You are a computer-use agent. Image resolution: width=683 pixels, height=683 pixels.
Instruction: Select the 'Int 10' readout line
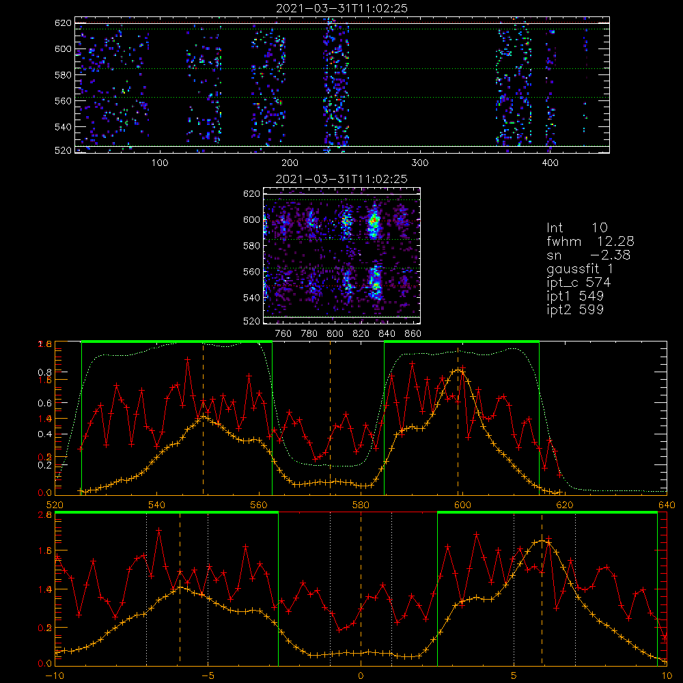pyautogui.click(x=576, y=227)
